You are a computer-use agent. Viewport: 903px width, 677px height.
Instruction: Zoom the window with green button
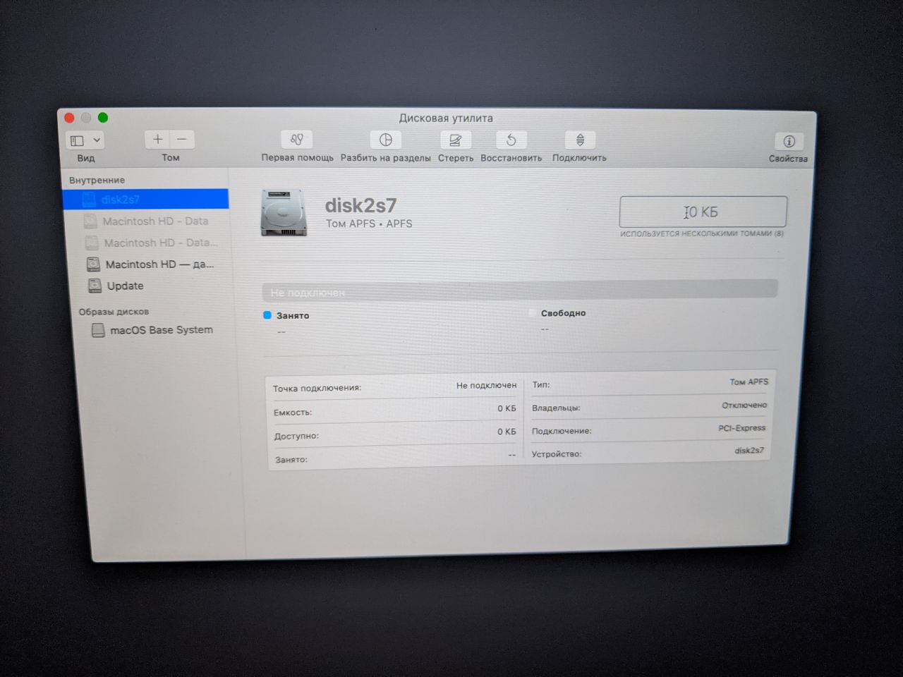click(x=103, y=118)
